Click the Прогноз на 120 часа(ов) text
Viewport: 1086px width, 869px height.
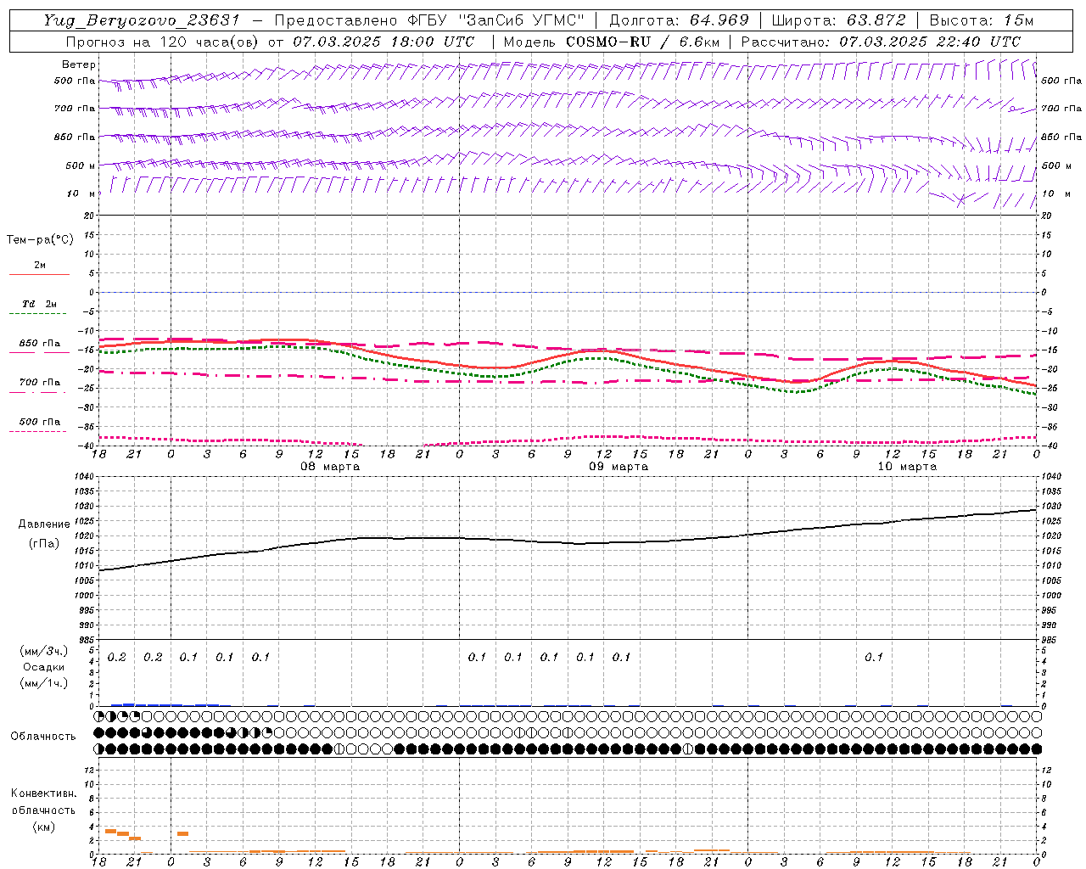coord(163,42)
